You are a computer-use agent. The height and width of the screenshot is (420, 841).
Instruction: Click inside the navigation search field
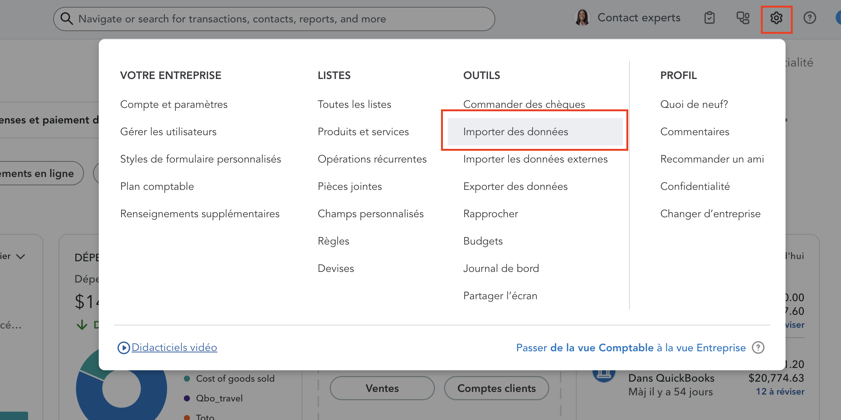click(266, 19)
